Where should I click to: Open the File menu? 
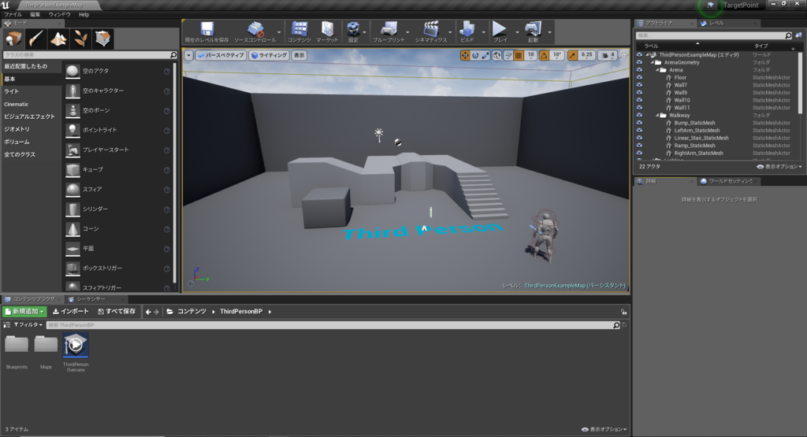[x=13, y=14]
